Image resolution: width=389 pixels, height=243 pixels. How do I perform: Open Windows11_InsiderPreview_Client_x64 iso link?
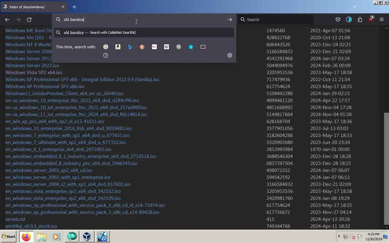(64, 93)
